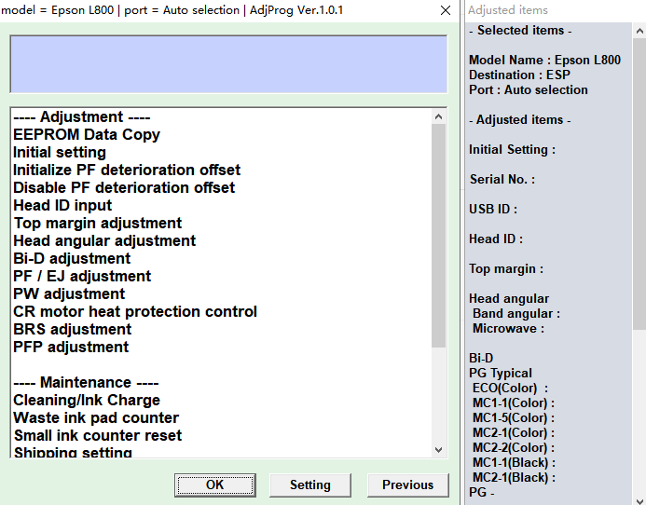Choose BRS adjustment entry
646x505 pixels.
(73, 330)
